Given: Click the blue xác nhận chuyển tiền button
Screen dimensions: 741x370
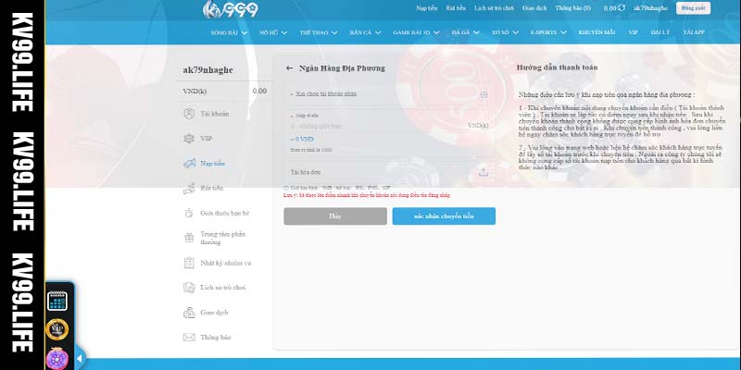Looking at the screenshot, I should tap(444, 216).
